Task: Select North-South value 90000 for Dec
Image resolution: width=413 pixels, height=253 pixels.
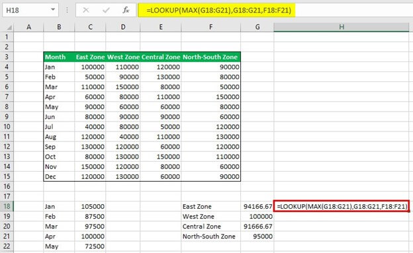Action: 210,177
